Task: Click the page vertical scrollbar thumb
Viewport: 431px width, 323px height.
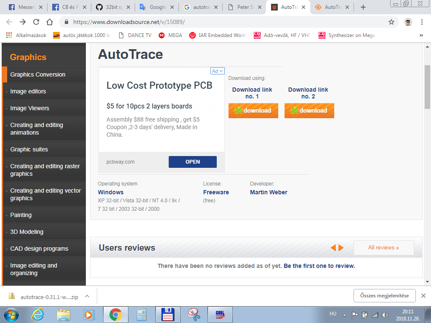Action: (427, 87)
